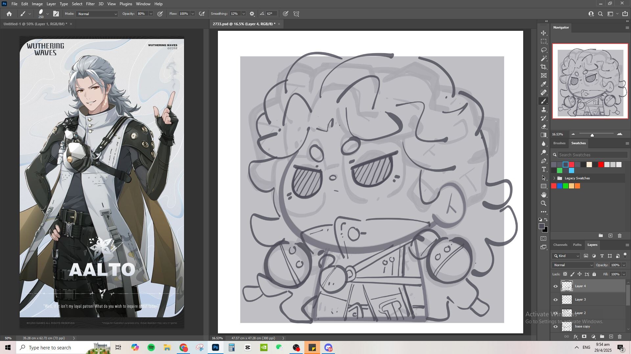
Task: Select the Type tool
Action: tap(544, 169)
